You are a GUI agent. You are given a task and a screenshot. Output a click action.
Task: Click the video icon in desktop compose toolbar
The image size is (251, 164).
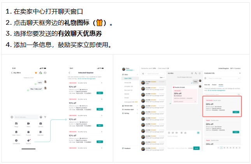(x=177, y=133)
